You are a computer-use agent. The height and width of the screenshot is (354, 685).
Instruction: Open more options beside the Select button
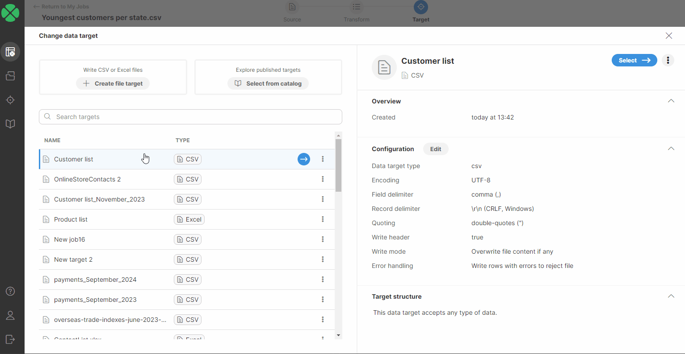(x=668, y=60)
